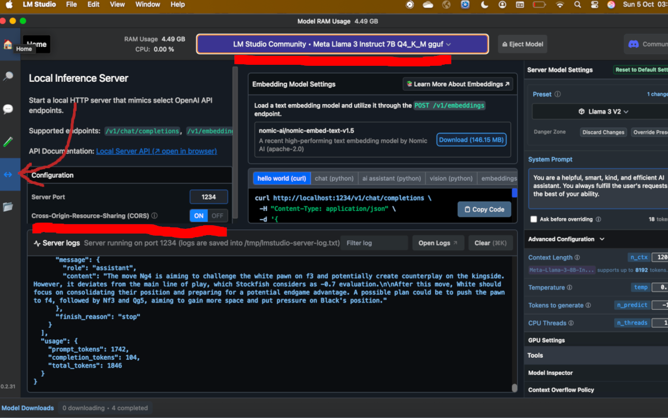Click the '0 downloading · 4 completed' status
The image size is (668, 418).
(105, 408)
